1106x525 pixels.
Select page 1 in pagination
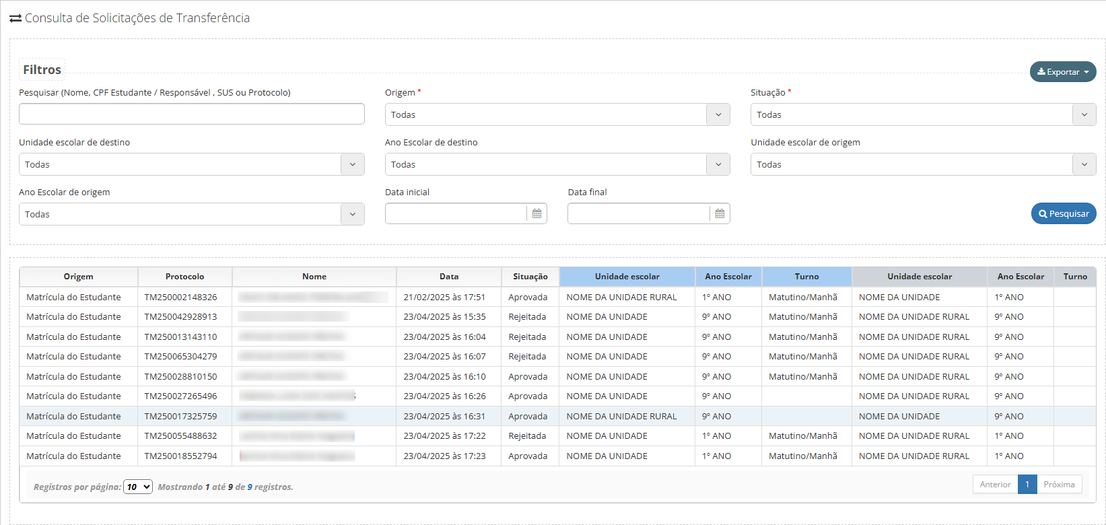click(1027, 484)
